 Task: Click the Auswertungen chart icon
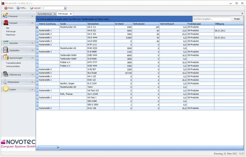(x=5, y=58)
